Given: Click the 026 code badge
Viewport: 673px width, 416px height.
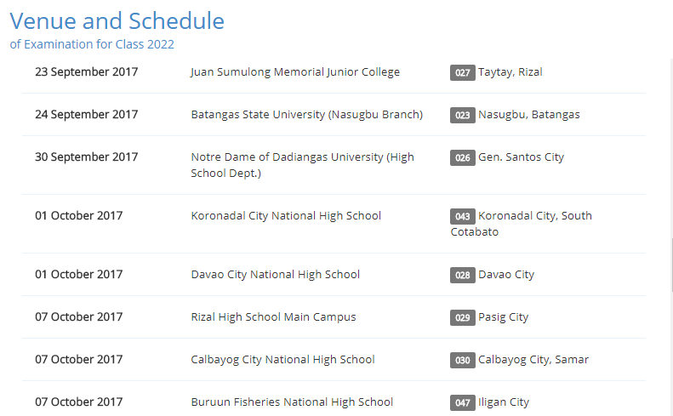Looking at the screenshot, I should click(462, 158).
